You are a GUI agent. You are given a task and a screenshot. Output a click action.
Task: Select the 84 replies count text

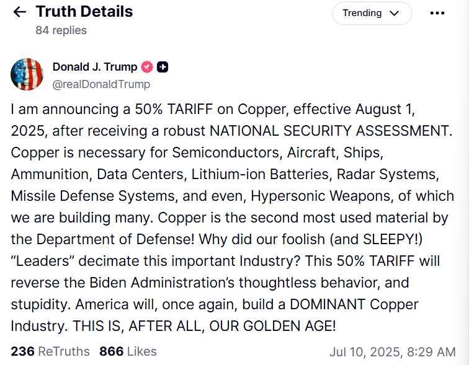[61, 30]
